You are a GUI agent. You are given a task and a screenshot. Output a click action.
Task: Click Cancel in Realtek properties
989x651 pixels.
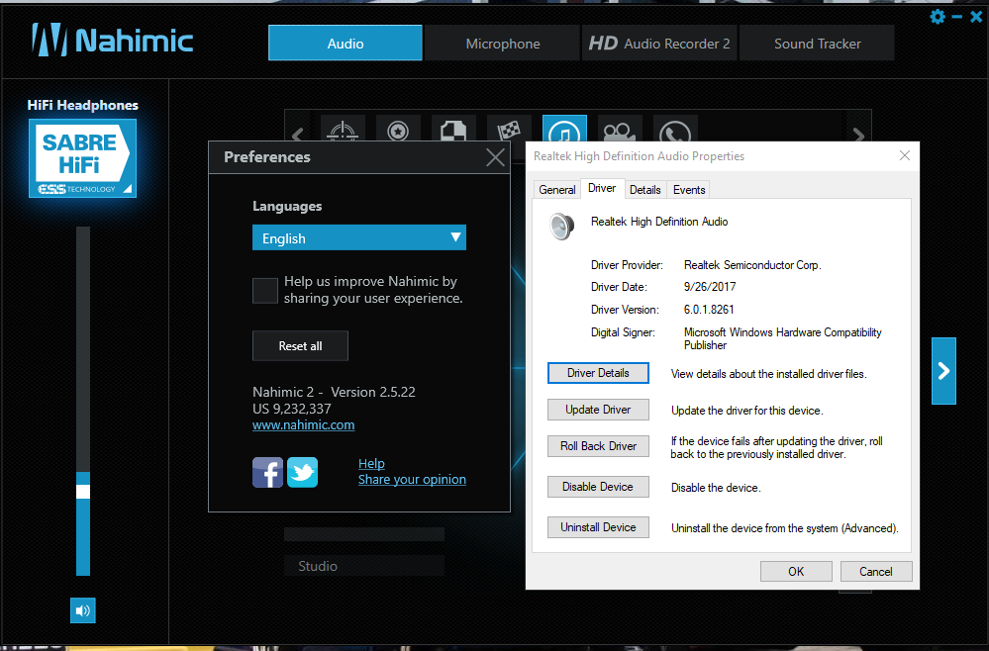[x=876, y=572]
